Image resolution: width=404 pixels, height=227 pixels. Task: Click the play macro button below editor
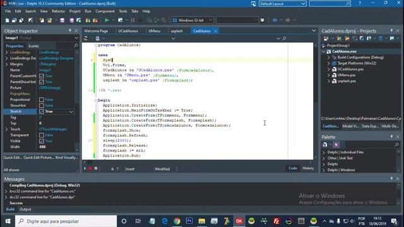[85, 168]
